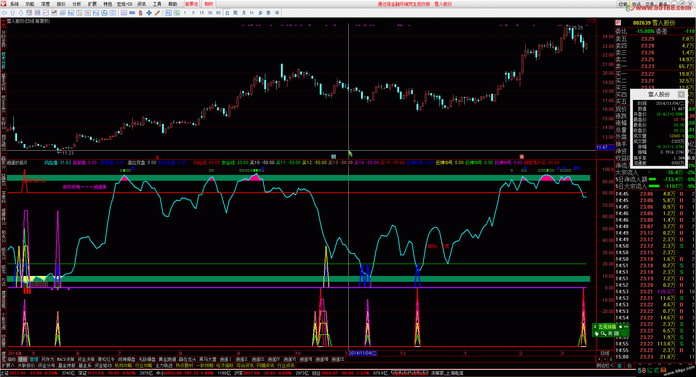Click the F12 toolbar icon

pos(96,13)
